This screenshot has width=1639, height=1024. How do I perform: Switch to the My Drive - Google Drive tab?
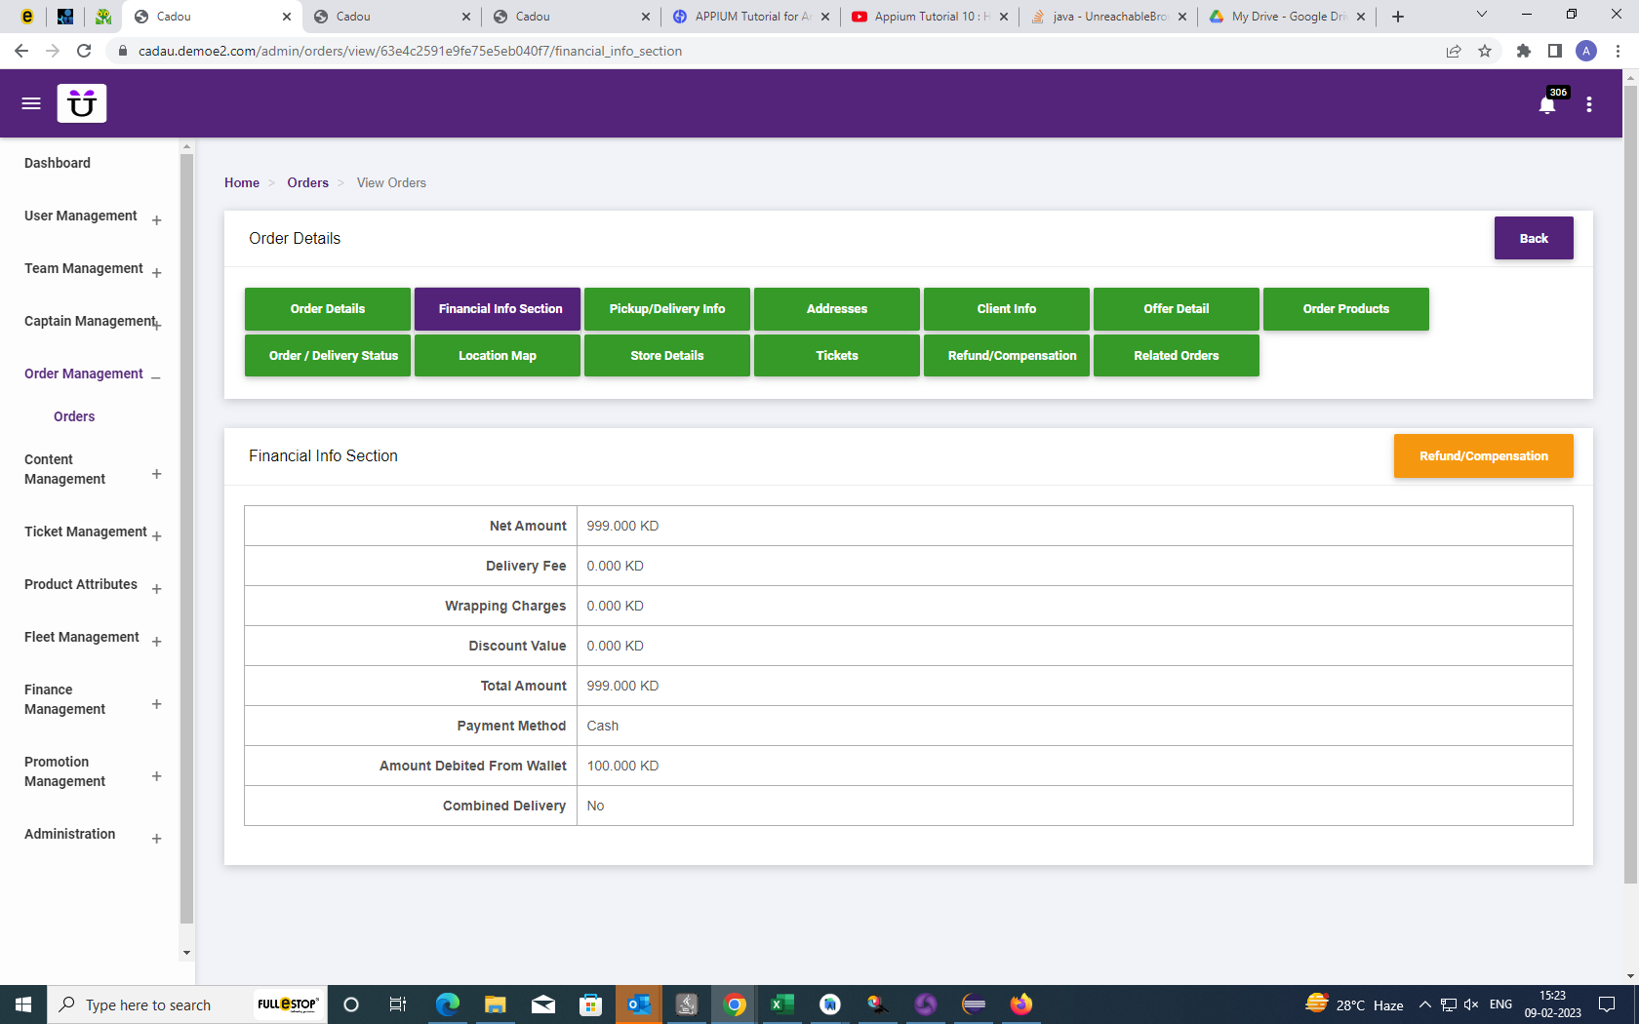click(x=1287, y=17)
